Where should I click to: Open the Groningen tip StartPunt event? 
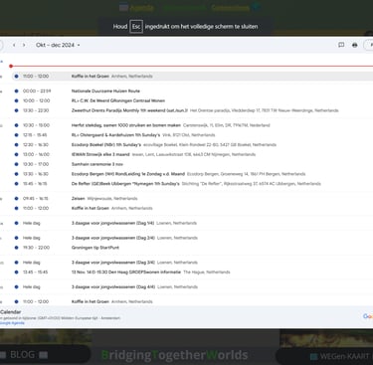[x=192, y=248]
